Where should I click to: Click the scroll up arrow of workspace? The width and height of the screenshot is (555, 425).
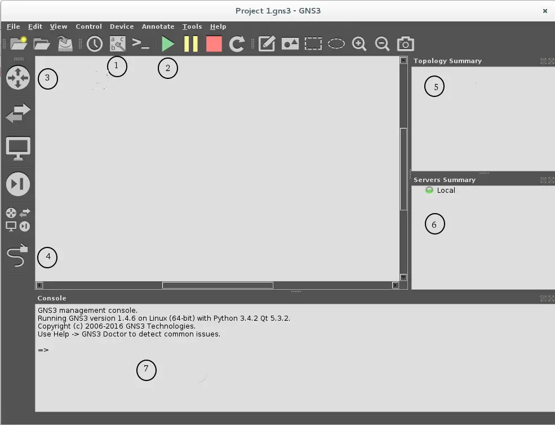tap(403, 60)
